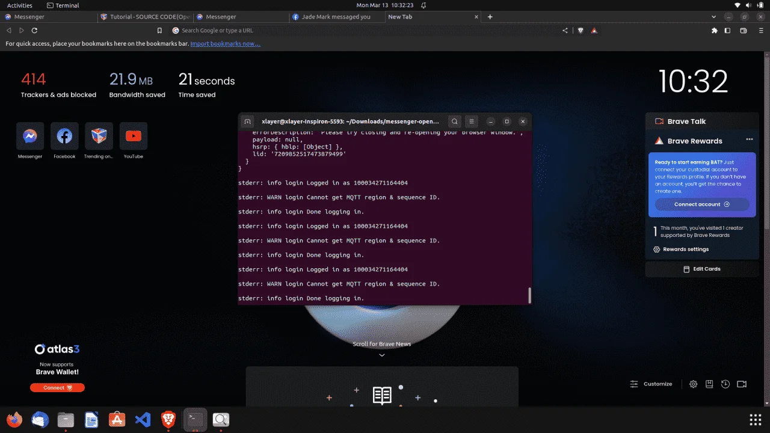The width and height of the screenshot is (770, 433).
Task: Click the share icon in the address bar
Action: 565,30
